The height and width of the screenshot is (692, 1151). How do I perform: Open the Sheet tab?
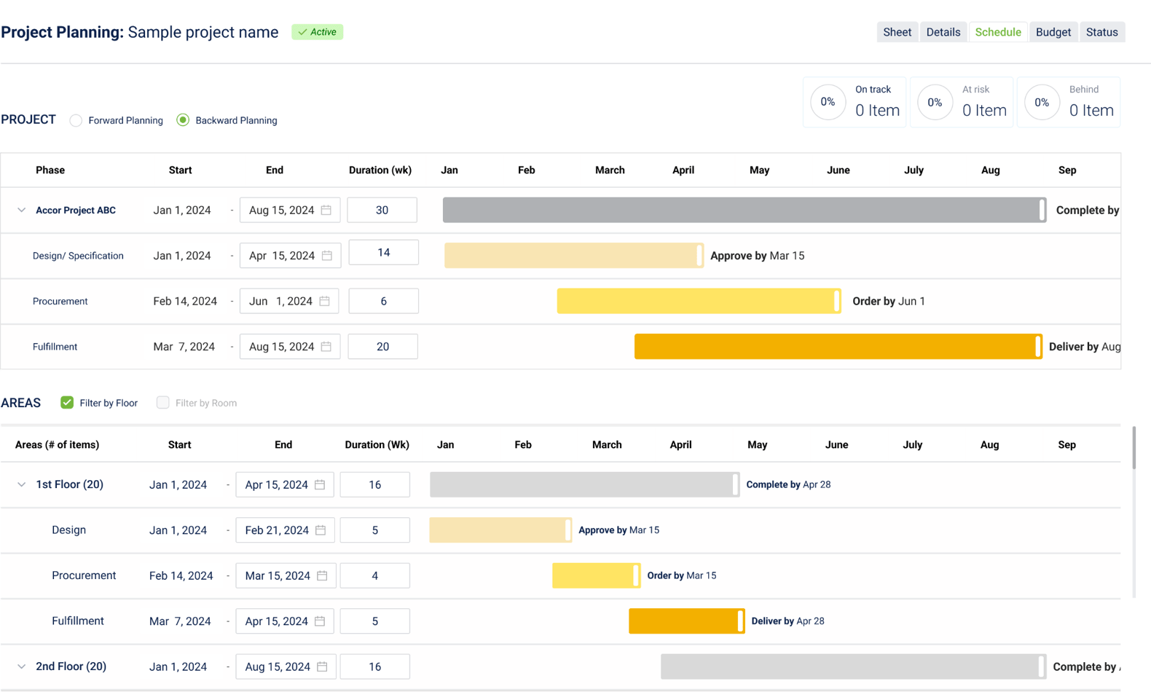point(897,32)
